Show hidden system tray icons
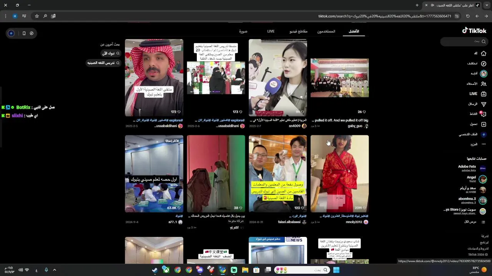This screenshot has width=492, height=276. click(x=54, y=270)
